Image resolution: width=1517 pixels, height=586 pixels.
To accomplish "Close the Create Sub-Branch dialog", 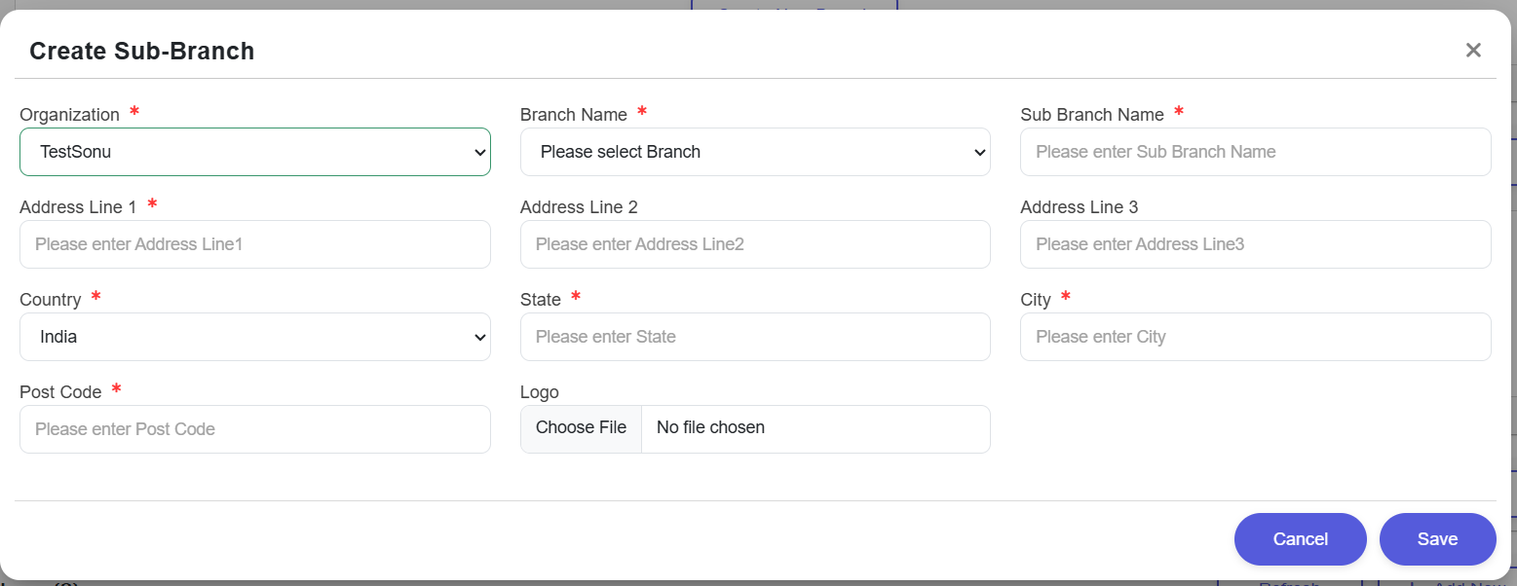I will 1473,50.
